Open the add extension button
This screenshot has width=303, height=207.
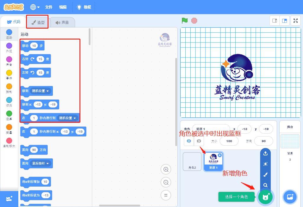[x=9, y=199]
